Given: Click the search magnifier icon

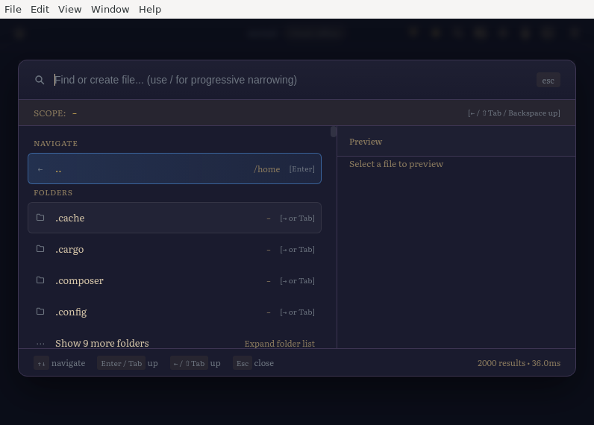Looking at the screenshot, I should coord(40,80).
